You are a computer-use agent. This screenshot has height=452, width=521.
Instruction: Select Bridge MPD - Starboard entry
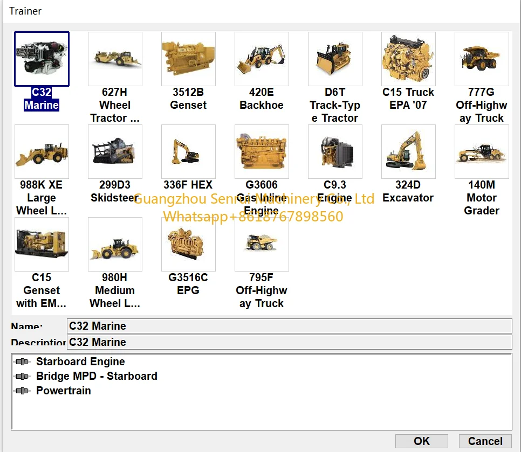pos(97,376)
